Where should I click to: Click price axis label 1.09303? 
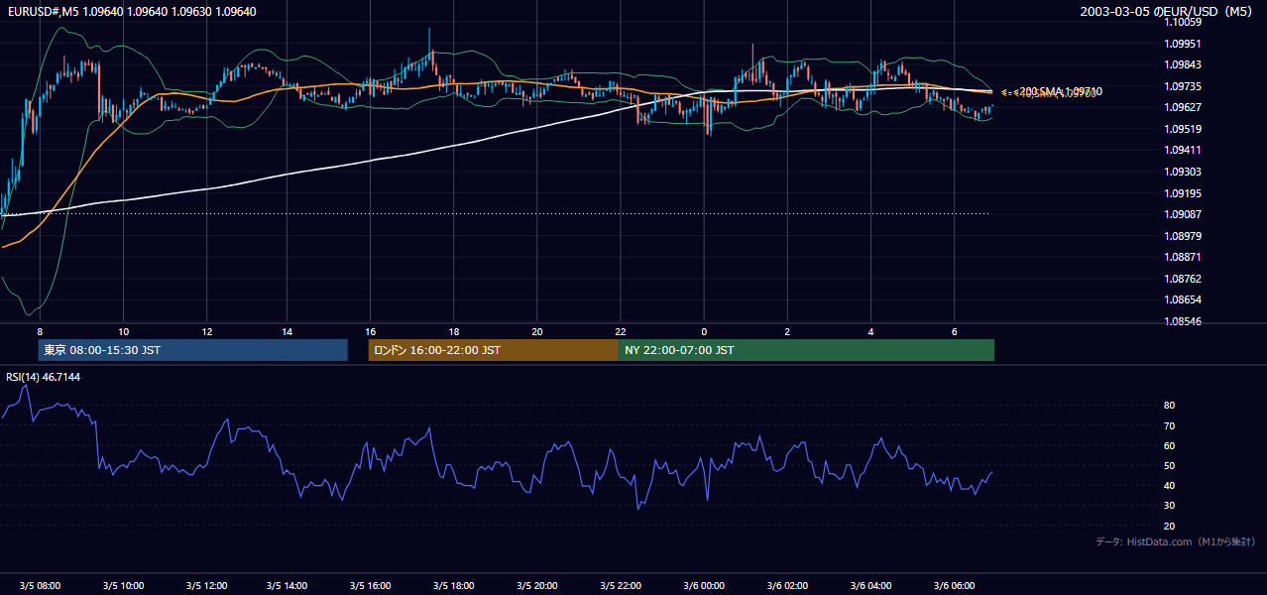(x=1183, y=173)
